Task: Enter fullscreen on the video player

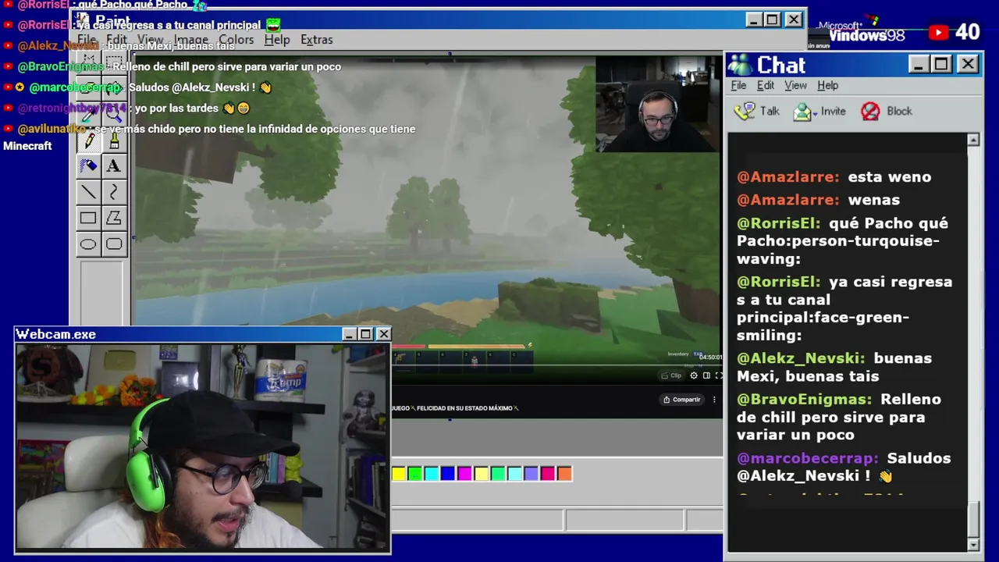Action: (719, 375)
